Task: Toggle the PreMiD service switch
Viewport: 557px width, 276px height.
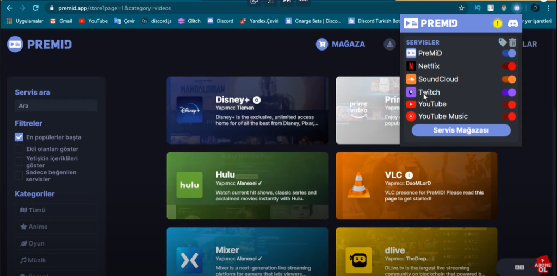Action: click(x=509, y=53)
